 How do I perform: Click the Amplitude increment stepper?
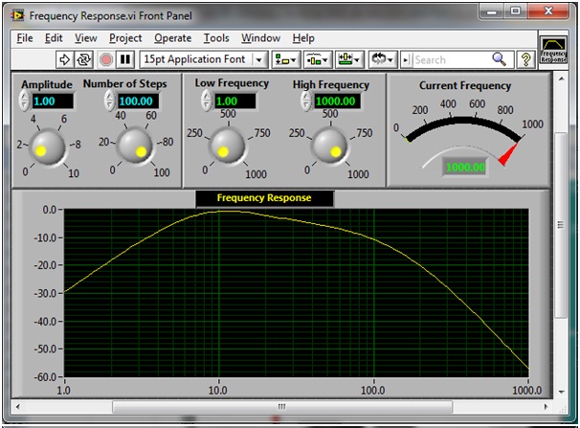tap(24, 97)
